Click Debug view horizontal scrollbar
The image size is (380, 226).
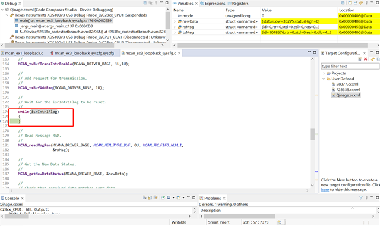(x=59, y=45)
